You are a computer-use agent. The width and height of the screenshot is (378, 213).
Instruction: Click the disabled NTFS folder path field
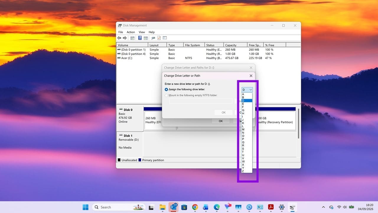pos(201,101)
